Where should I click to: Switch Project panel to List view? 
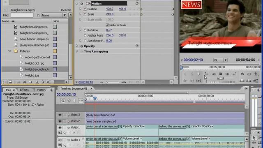click(5, 82)
